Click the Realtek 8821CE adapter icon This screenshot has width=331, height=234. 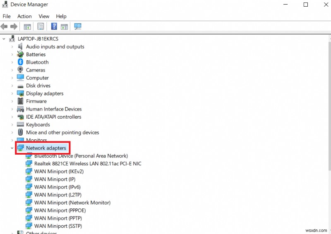coord(29,164)
